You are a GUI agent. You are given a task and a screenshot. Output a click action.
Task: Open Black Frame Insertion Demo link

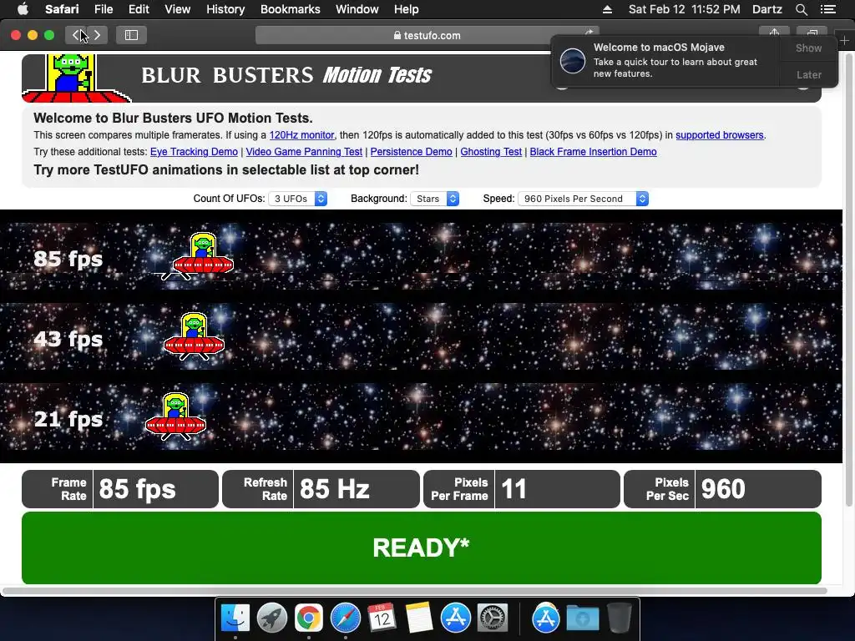[x=594, y=152]
